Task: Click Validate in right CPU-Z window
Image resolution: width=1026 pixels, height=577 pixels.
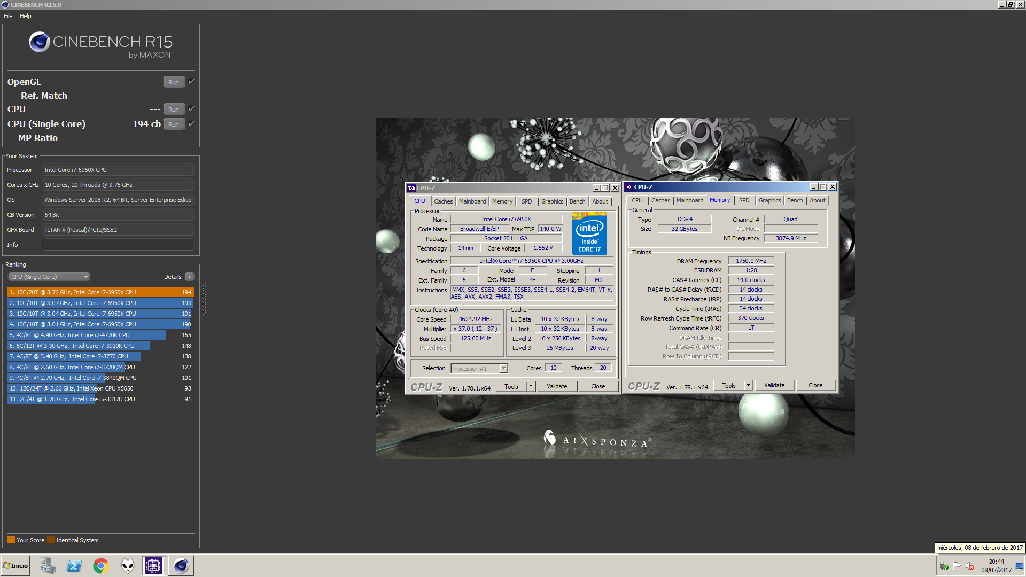Action: 774,385
